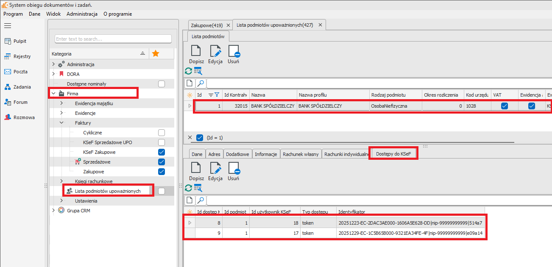Open the Administracja menu
This screenshot has height=267, width=552.
pyautogui.click(x=82, y=14)
